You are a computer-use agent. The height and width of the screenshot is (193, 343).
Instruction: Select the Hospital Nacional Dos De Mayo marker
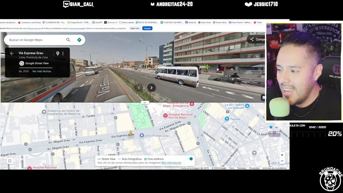point(165,116)
